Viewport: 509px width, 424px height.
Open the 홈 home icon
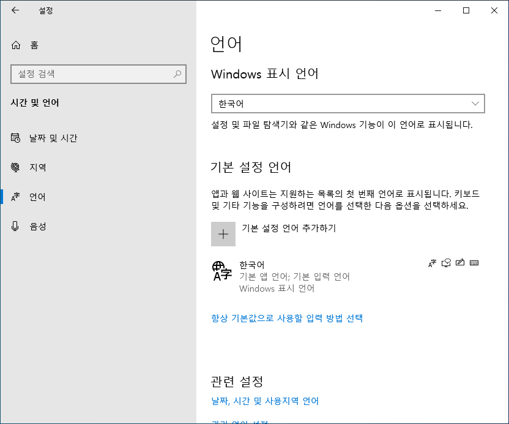click(16, 45)
